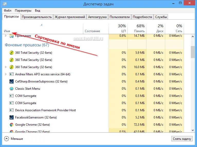
Task: Switch to the Подробности tab
Action: pyautogui.click(x=142, y=17)
